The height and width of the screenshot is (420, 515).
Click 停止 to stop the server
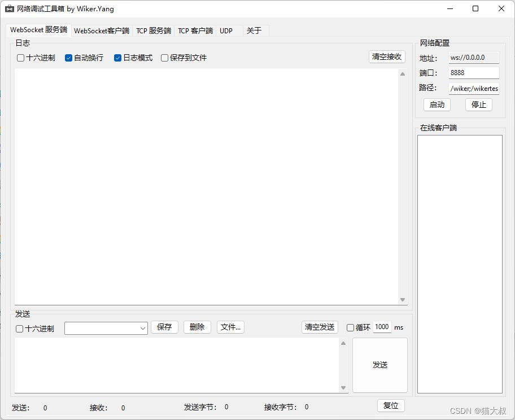click(478, 104)
